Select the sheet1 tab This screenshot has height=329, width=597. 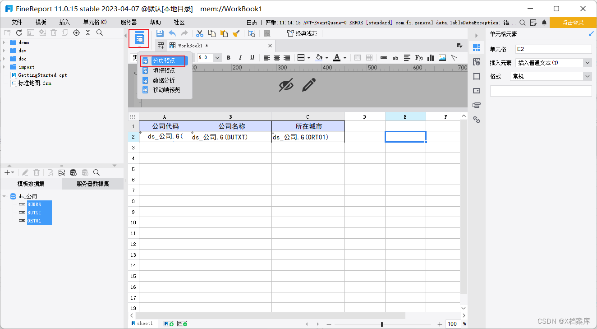pos(142,324)
